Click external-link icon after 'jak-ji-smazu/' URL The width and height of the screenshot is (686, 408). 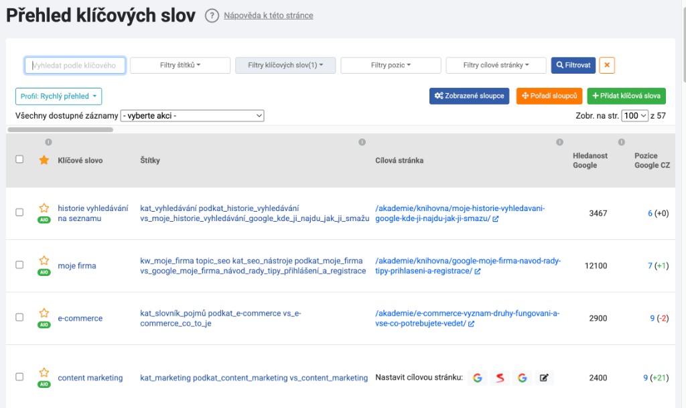(496, 219)
